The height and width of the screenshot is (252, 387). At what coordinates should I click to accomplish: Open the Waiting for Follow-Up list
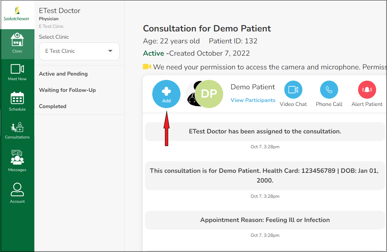[67, 90]
